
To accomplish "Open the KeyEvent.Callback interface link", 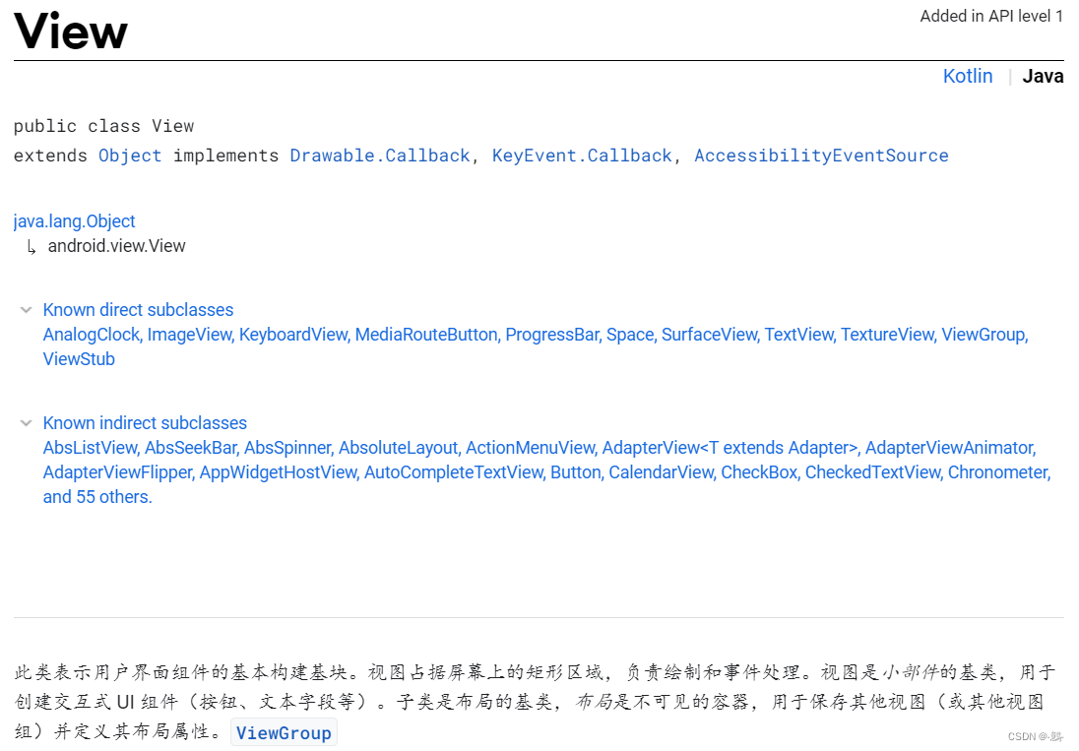I will [x=582, y=156].
